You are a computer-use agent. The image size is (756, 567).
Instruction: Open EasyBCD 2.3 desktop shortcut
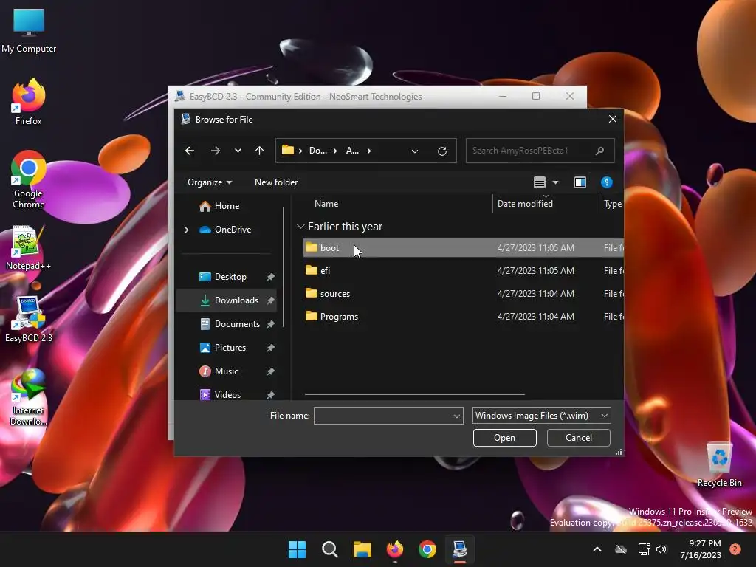(x=29, y=319)
